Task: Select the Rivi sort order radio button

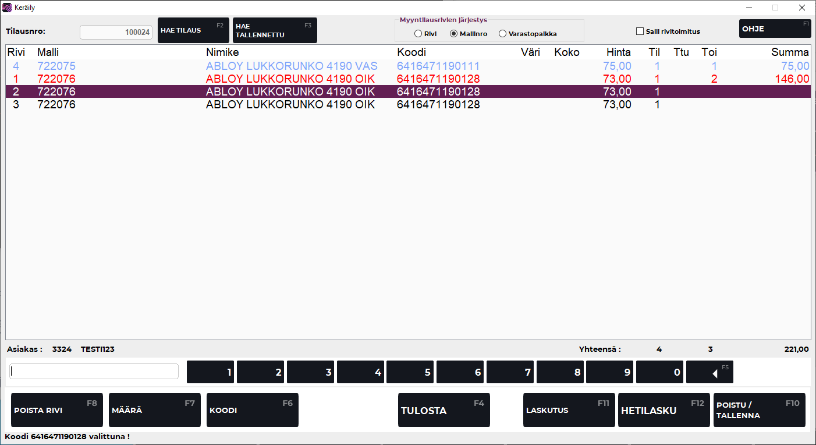Action: click(x=418, y=34)
